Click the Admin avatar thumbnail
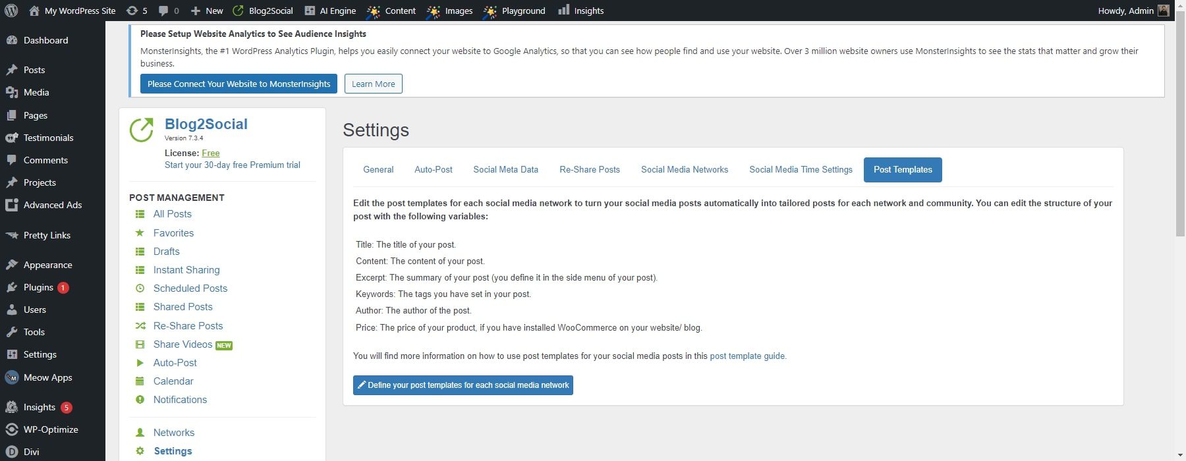The height and width of the screenshot is (461, 1186). 1164,11
